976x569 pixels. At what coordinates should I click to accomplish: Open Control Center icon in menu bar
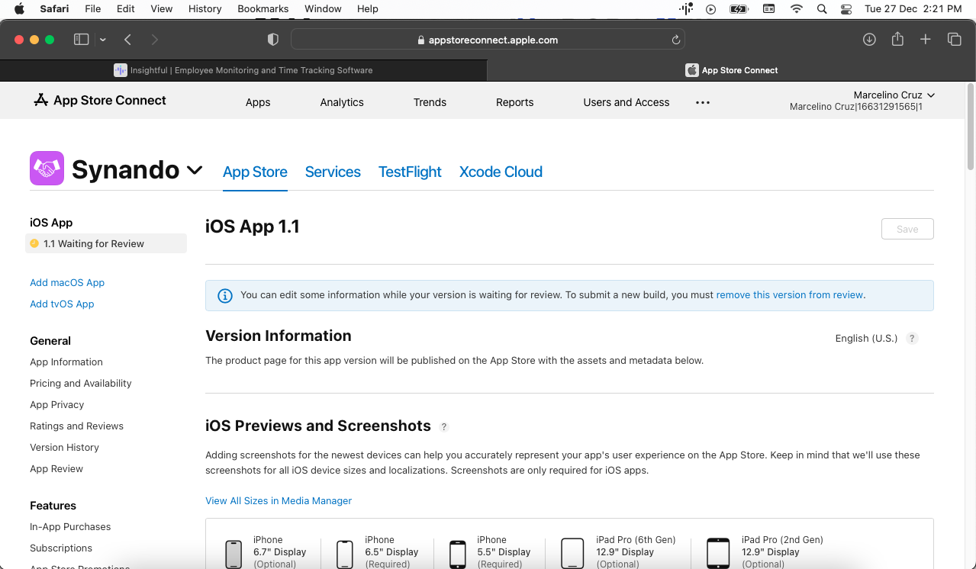pos(846,8)
